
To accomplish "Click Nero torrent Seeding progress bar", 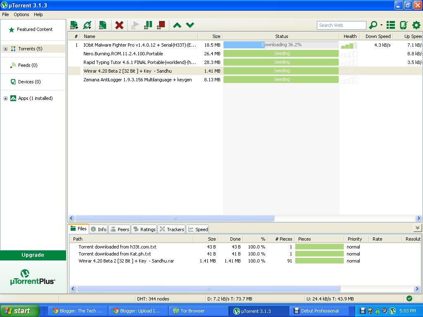I will coord(281,53).
